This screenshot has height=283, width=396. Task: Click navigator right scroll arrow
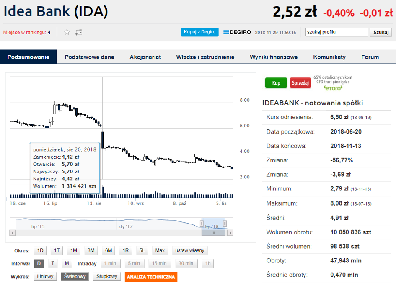(x=230, y=233)
